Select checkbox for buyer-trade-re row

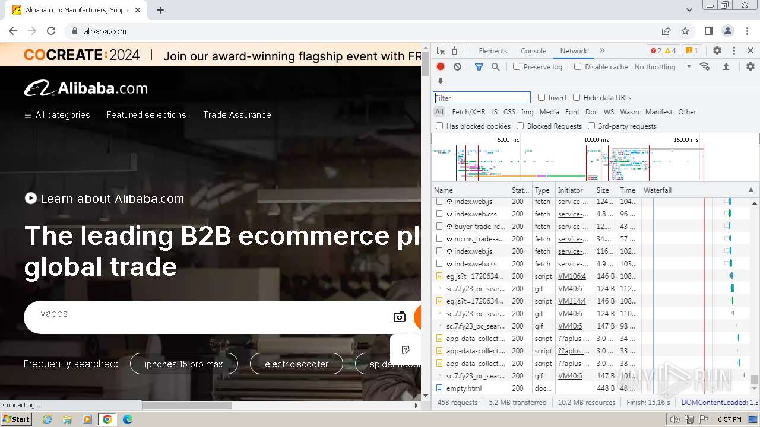[439, 227]
